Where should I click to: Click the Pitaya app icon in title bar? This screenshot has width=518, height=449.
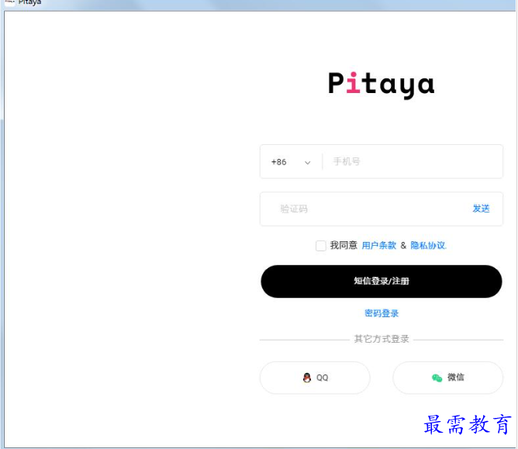coord(10,2)
